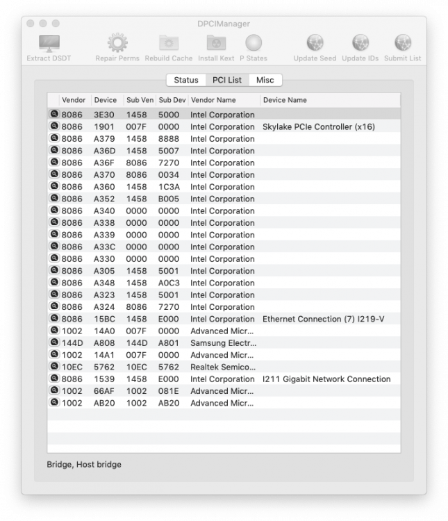Run Repair Perms gear icon
The height and width of the screenshot is (521, 448).
pyautogui.click(x=117, y=43)
